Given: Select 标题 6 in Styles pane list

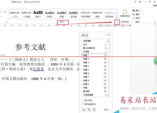Looking at the screenshot, I should [x=94, y=73].
